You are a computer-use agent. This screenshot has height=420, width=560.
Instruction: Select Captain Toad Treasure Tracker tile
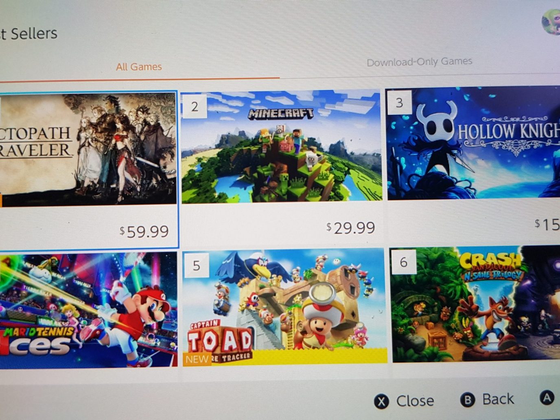[x=284, y=307]
